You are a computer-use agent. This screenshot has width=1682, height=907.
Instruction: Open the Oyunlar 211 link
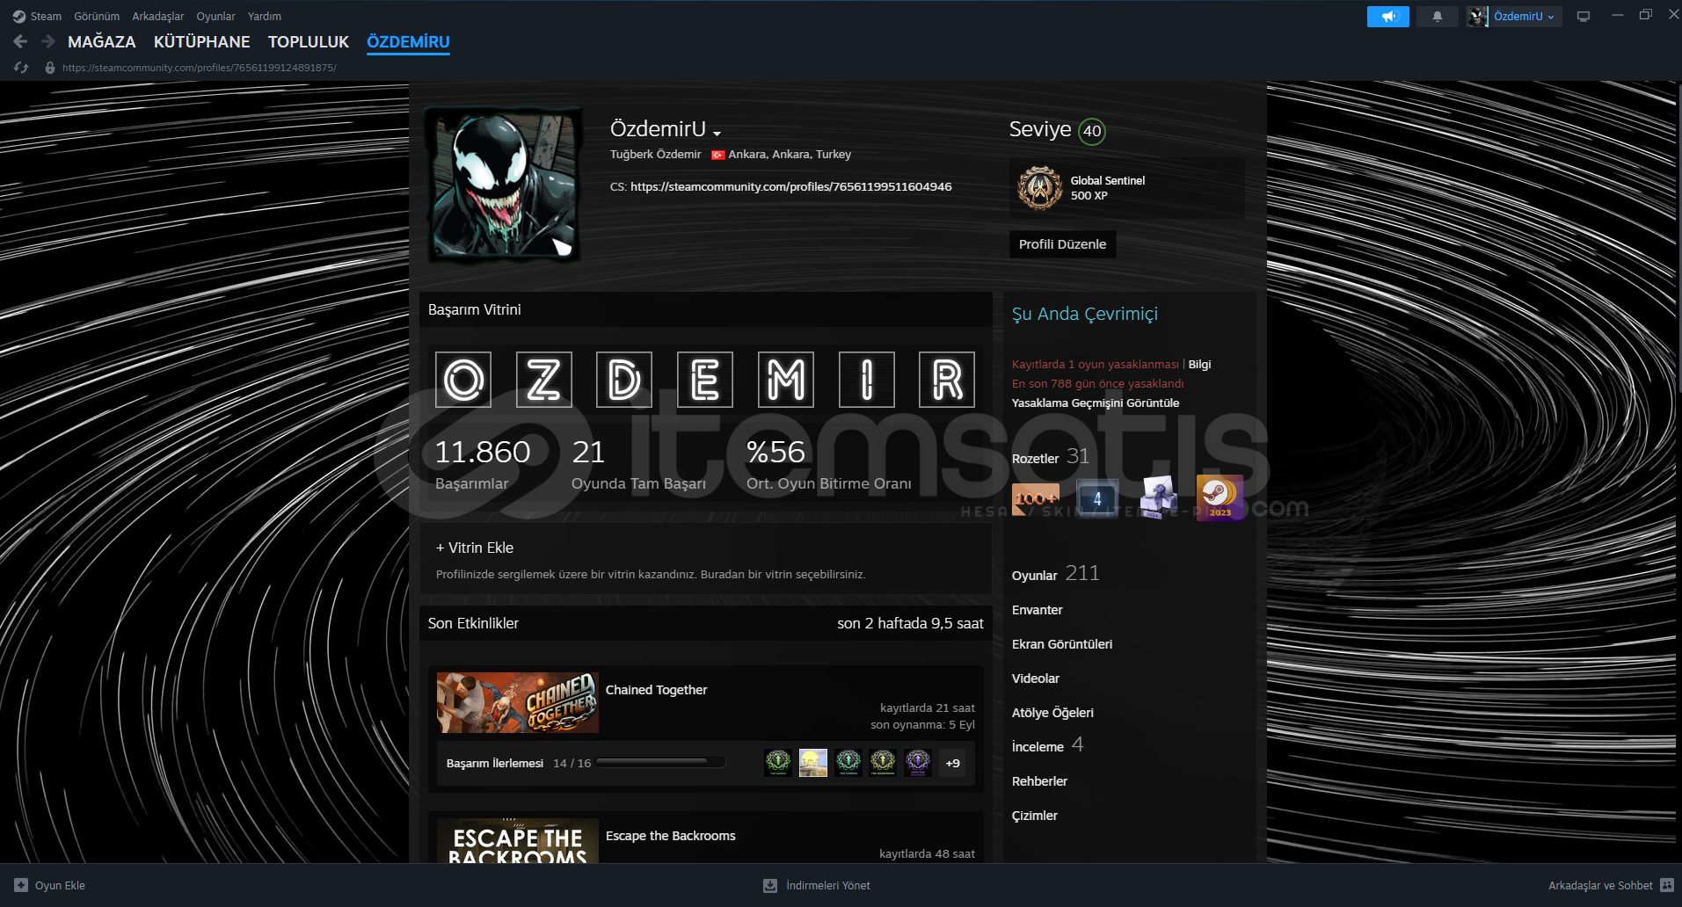click(x=1056, y=574)
